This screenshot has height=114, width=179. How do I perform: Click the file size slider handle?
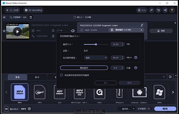coord(96,44)
